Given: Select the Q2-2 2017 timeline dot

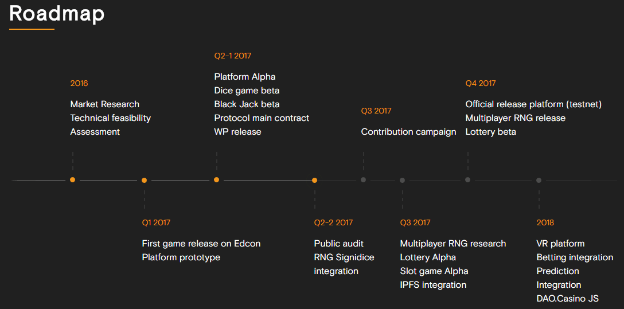Looking at the screenshot, I should (314, 180).
